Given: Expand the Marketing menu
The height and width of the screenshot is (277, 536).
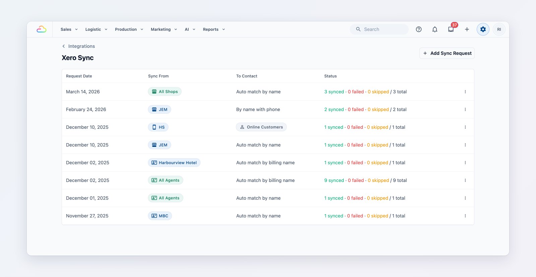Looking at the screenshot, I should point(164,29).
